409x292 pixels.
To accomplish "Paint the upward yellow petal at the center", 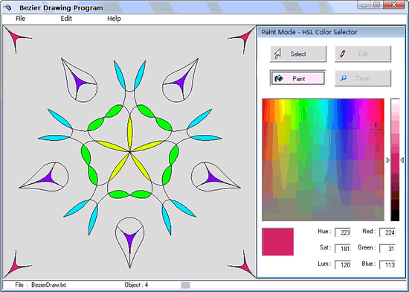I will tap(129, 133).
